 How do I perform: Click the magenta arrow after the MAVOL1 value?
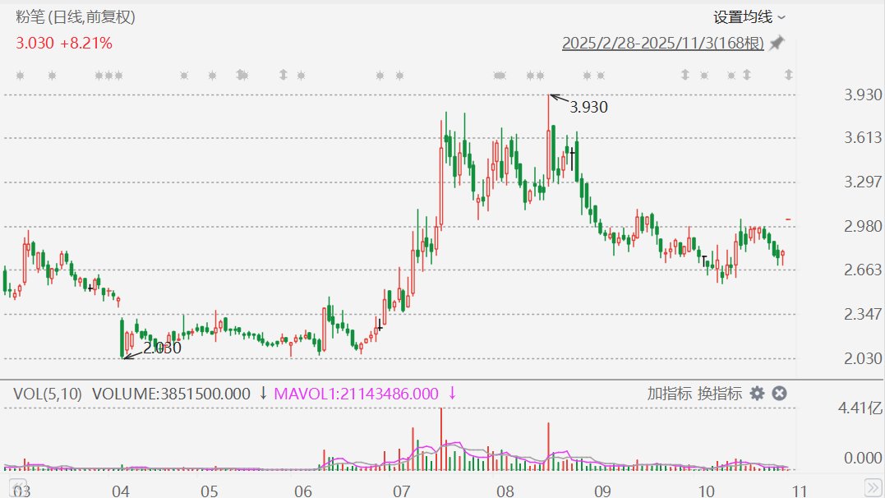(452, 394)
